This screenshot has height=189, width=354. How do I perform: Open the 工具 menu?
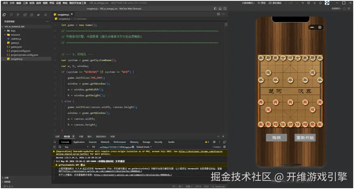tap(25, 3)
